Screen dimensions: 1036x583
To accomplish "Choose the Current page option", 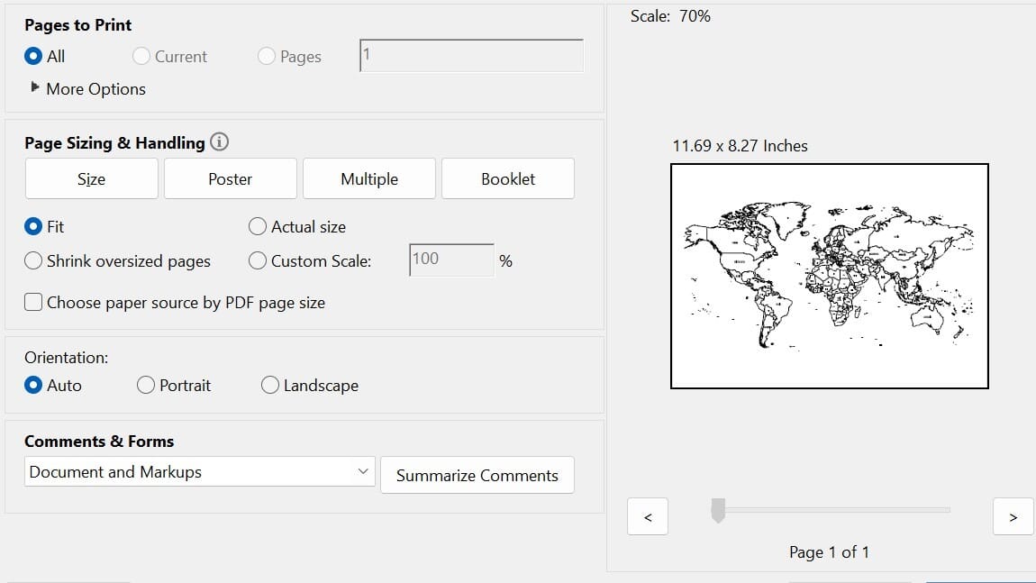I will [x=141, y=56].
